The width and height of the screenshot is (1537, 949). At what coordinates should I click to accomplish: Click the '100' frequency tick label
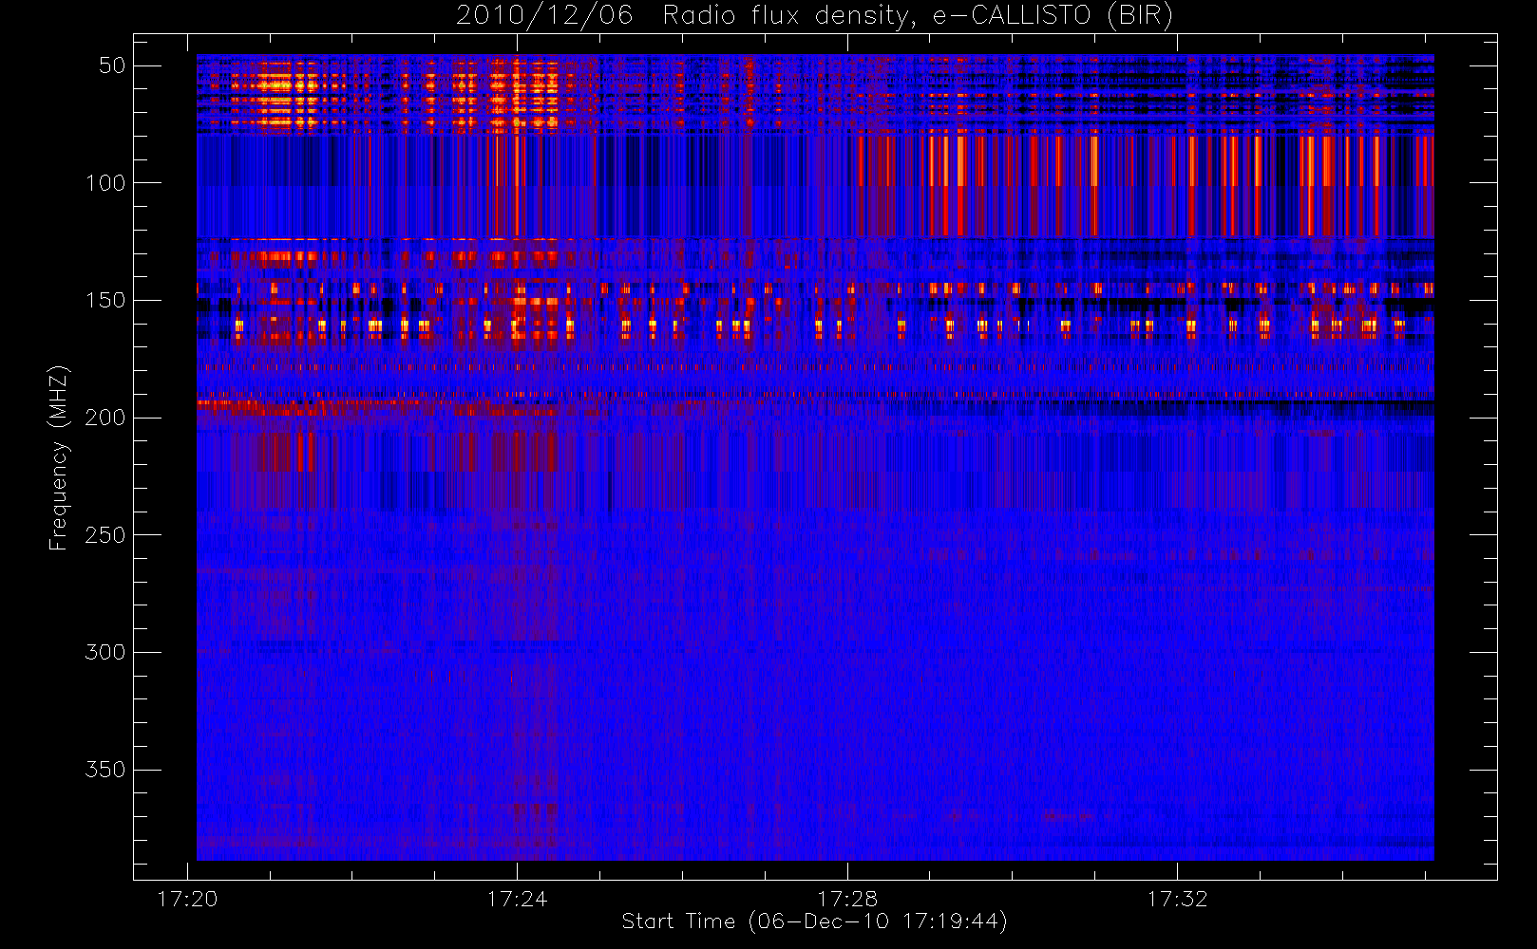(x=105, y=183)
